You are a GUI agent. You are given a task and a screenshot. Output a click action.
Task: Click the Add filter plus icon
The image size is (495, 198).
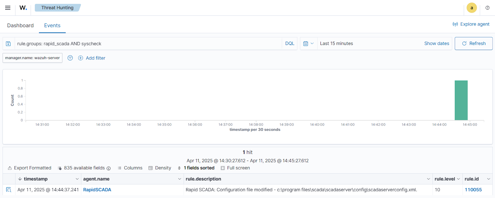coord(80,58)
